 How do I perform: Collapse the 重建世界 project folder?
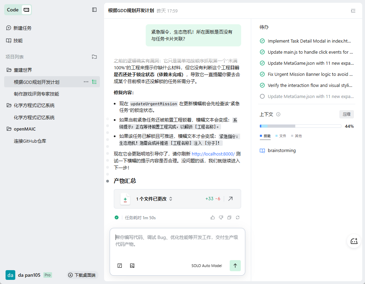click(x=9, y=70)
